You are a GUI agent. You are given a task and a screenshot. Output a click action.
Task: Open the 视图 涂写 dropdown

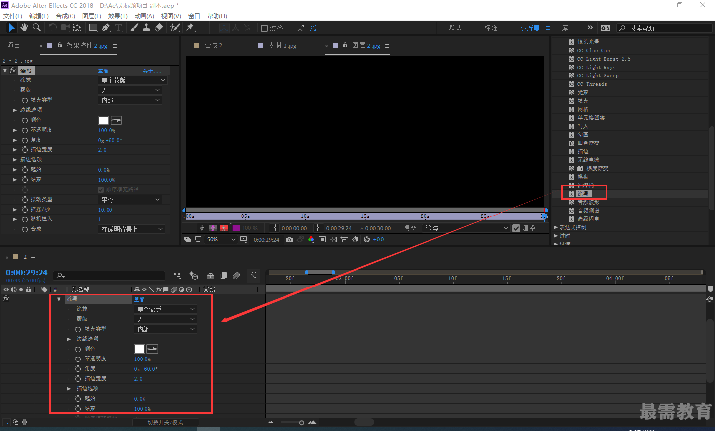467,228
